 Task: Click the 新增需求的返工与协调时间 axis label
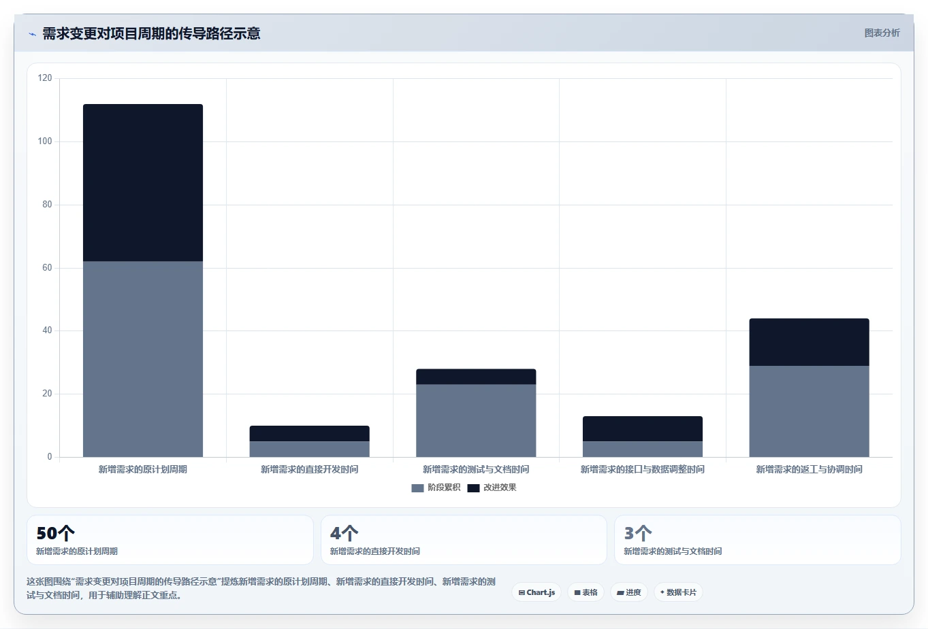[810, 469]
